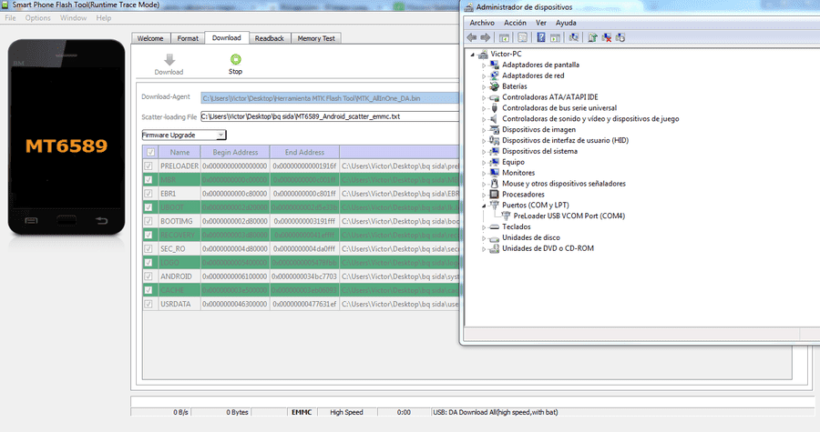Viewport: 820px width, 432px height.
Task: Click the Procesadores icon
Action: pyautogui.click(x=494, y=195)
